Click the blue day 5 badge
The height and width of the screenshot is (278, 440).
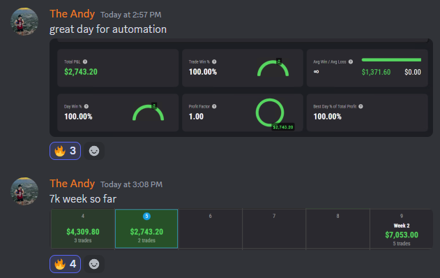[146, 216]
